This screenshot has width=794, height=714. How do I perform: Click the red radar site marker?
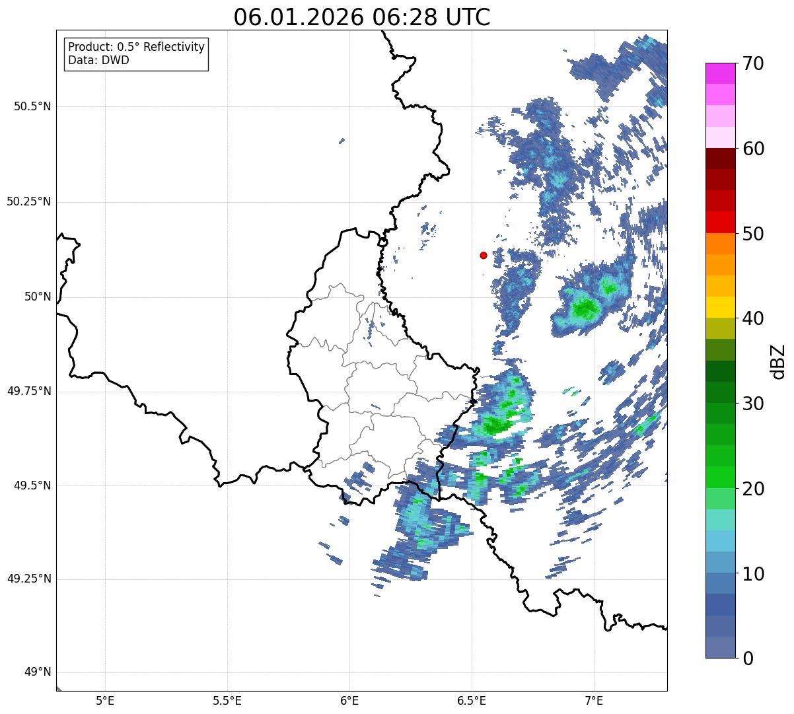[484, 255]
